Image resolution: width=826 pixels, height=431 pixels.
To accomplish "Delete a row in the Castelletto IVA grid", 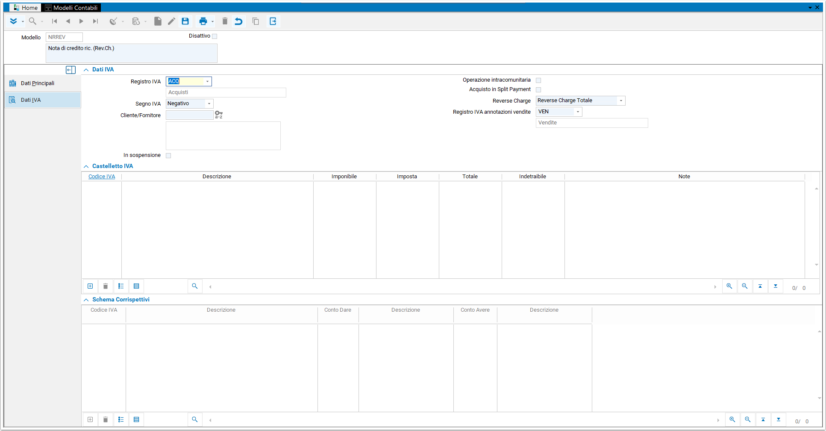I will coord(106,286).
